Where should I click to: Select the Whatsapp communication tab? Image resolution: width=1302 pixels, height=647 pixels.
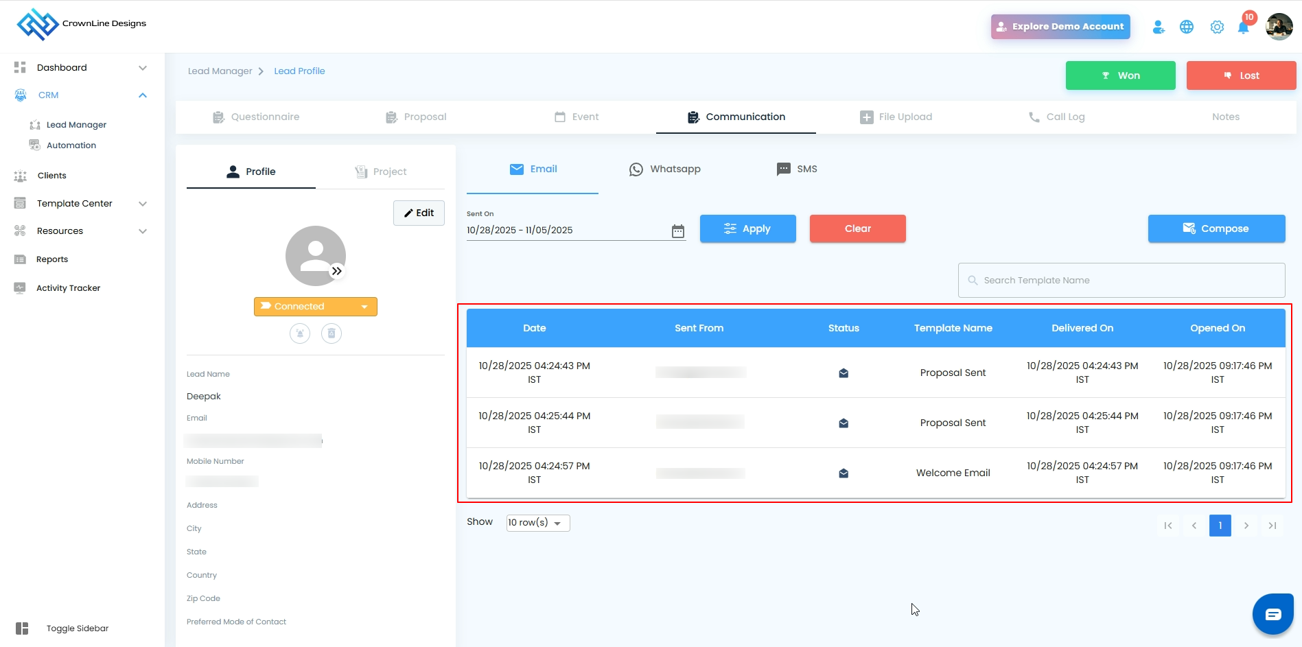[665, 169]
